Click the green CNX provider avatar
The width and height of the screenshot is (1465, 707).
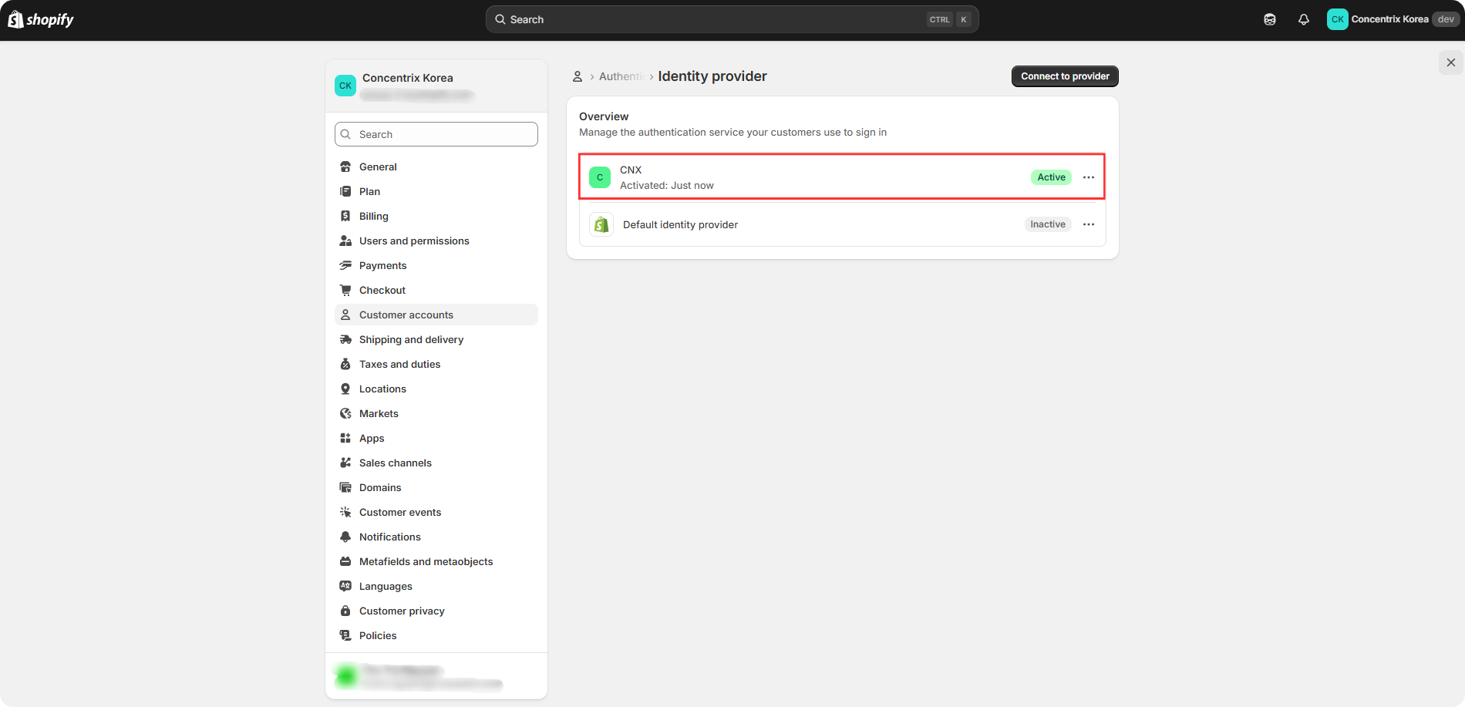point(600,177)
